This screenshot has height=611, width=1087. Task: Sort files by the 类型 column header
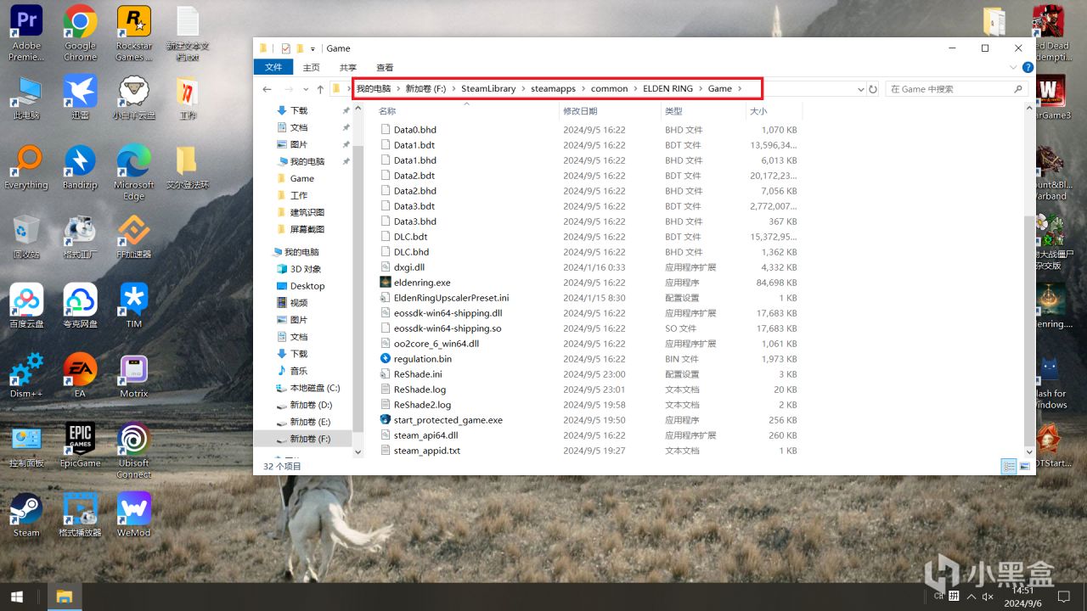(x=702, y=111)
